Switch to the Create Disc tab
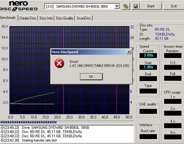The height and width of the screenshot is (144, 184). pos(28,18)
